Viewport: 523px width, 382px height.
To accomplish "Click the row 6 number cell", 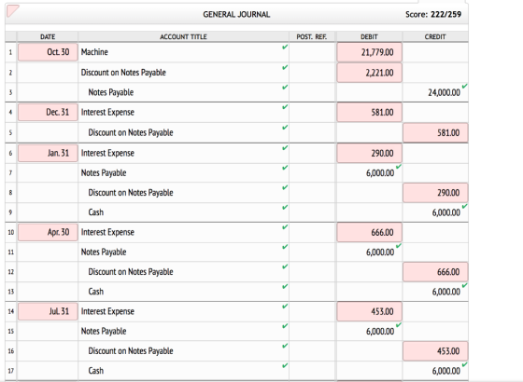I will pyautogui.click(x=10, y=153).
